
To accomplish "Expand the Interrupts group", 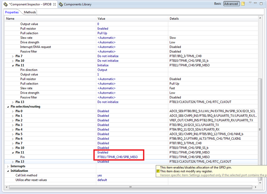I will click(x=8, y=166).
